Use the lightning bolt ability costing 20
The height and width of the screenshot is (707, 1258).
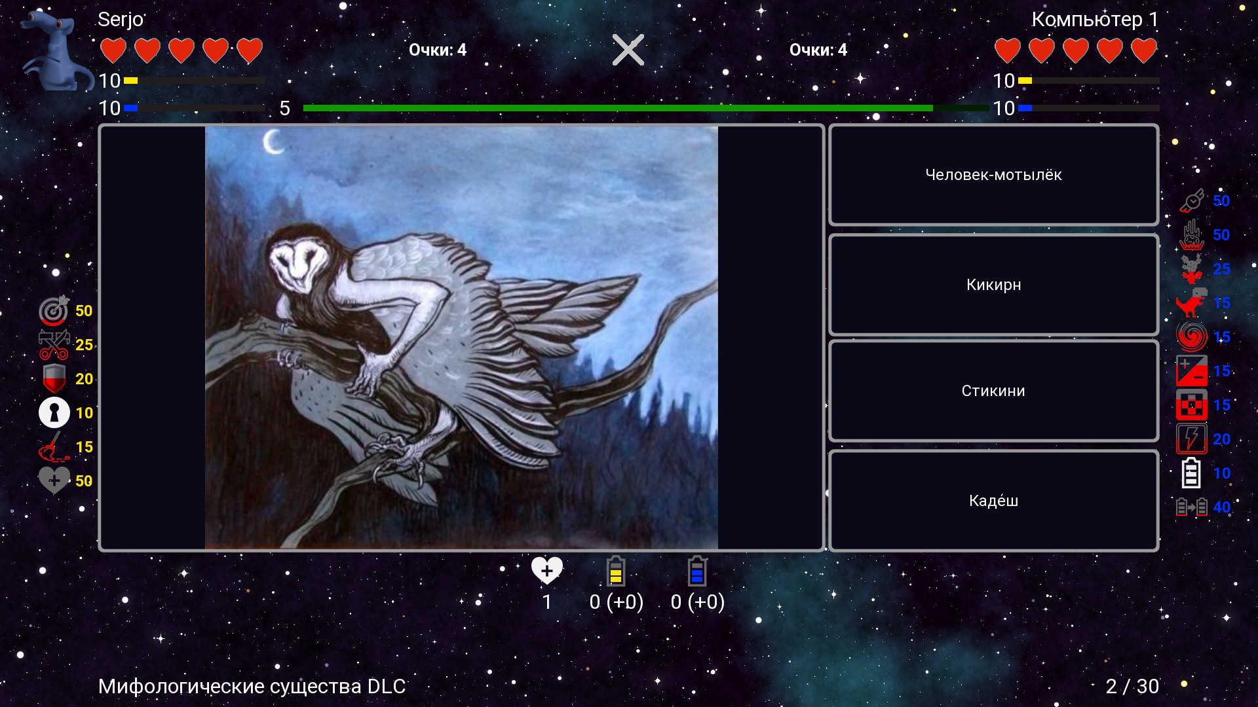coord(1192,439)
